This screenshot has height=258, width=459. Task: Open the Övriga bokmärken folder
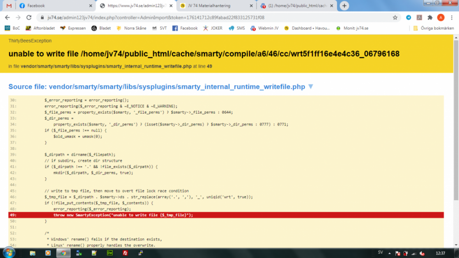(x=433, y=28)
